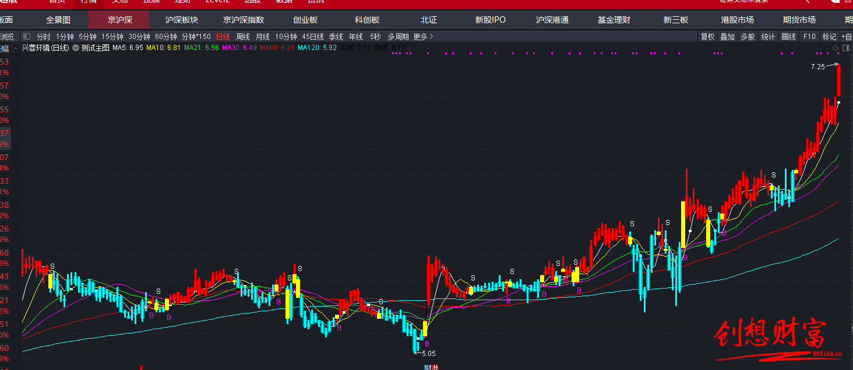This screenshot has height=370, width=853.
Task: Switch to the 季线 quarterly period
Action: coord(336,37)
